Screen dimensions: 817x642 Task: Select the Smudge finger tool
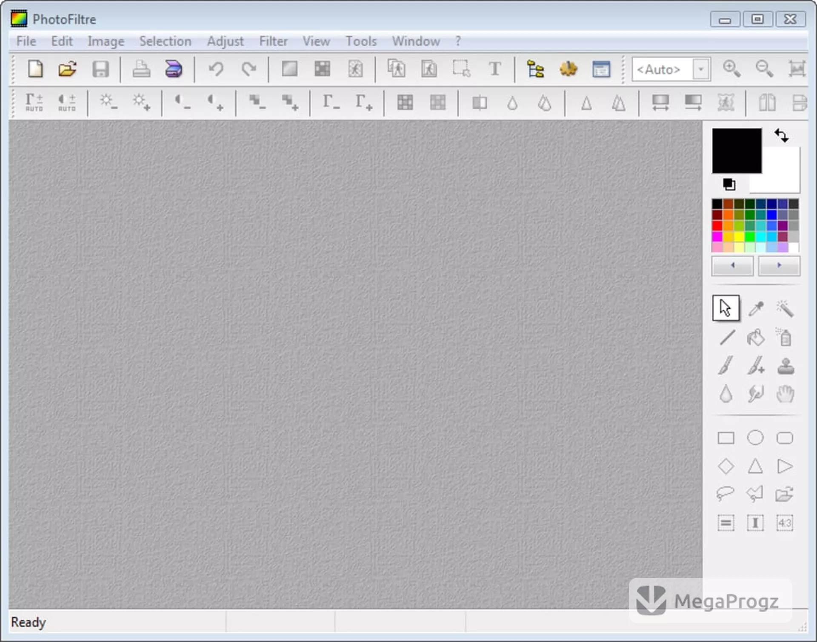coord(756,394)
